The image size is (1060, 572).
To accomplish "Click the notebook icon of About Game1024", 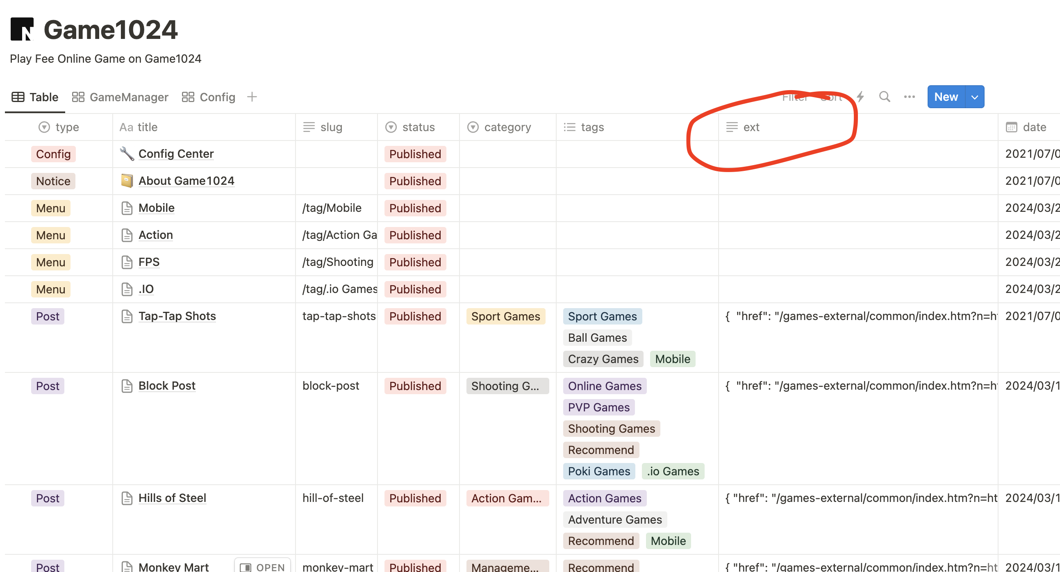I will (127, 181).
